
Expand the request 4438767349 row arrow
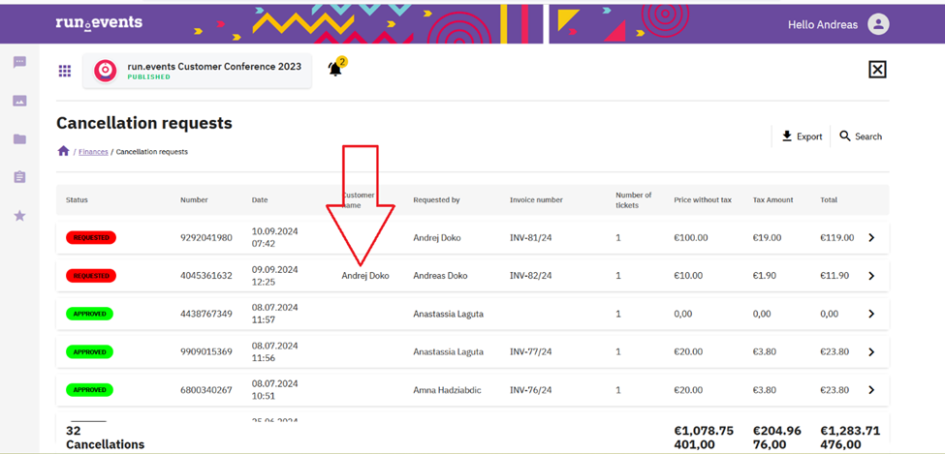click(871, 314)
